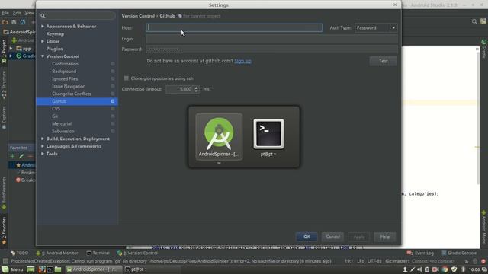
Task: Click the synchronize toolbar icon
Action: [x=23, y=22]
